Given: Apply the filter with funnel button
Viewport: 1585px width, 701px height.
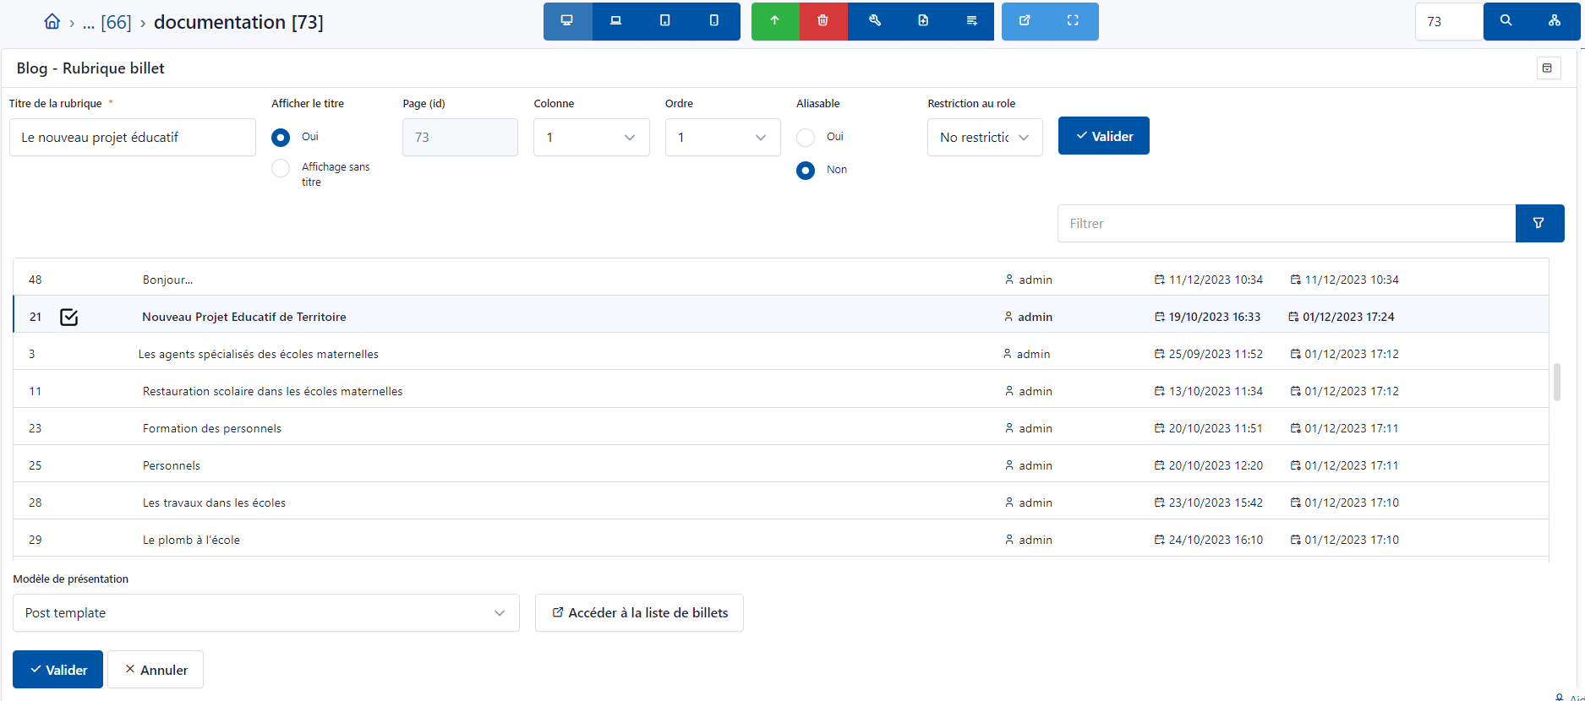Looking at the screenshot, I should tap(1539, 224).
